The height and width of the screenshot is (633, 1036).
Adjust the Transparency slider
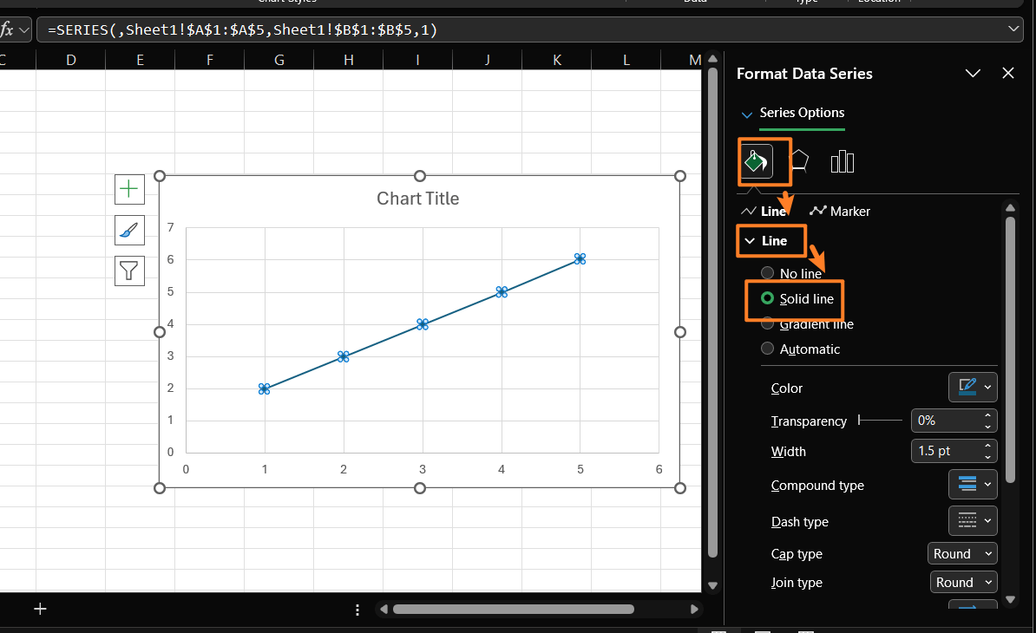[x=880, y=420]
